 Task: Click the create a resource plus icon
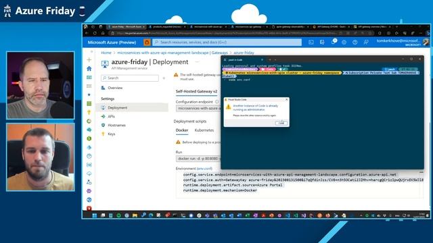(x=89, y=59)
